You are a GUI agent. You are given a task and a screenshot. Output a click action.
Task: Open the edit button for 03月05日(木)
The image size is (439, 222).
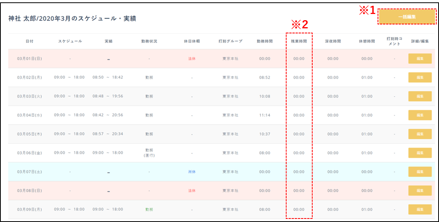pyautogui.click(x=420, y=134)
